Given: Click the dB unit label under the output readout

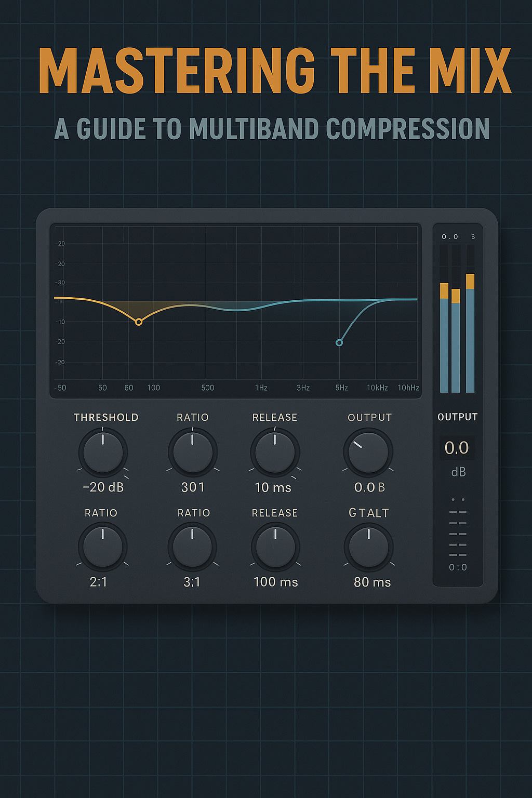Looking at the screenshot, I should [458, 472].
